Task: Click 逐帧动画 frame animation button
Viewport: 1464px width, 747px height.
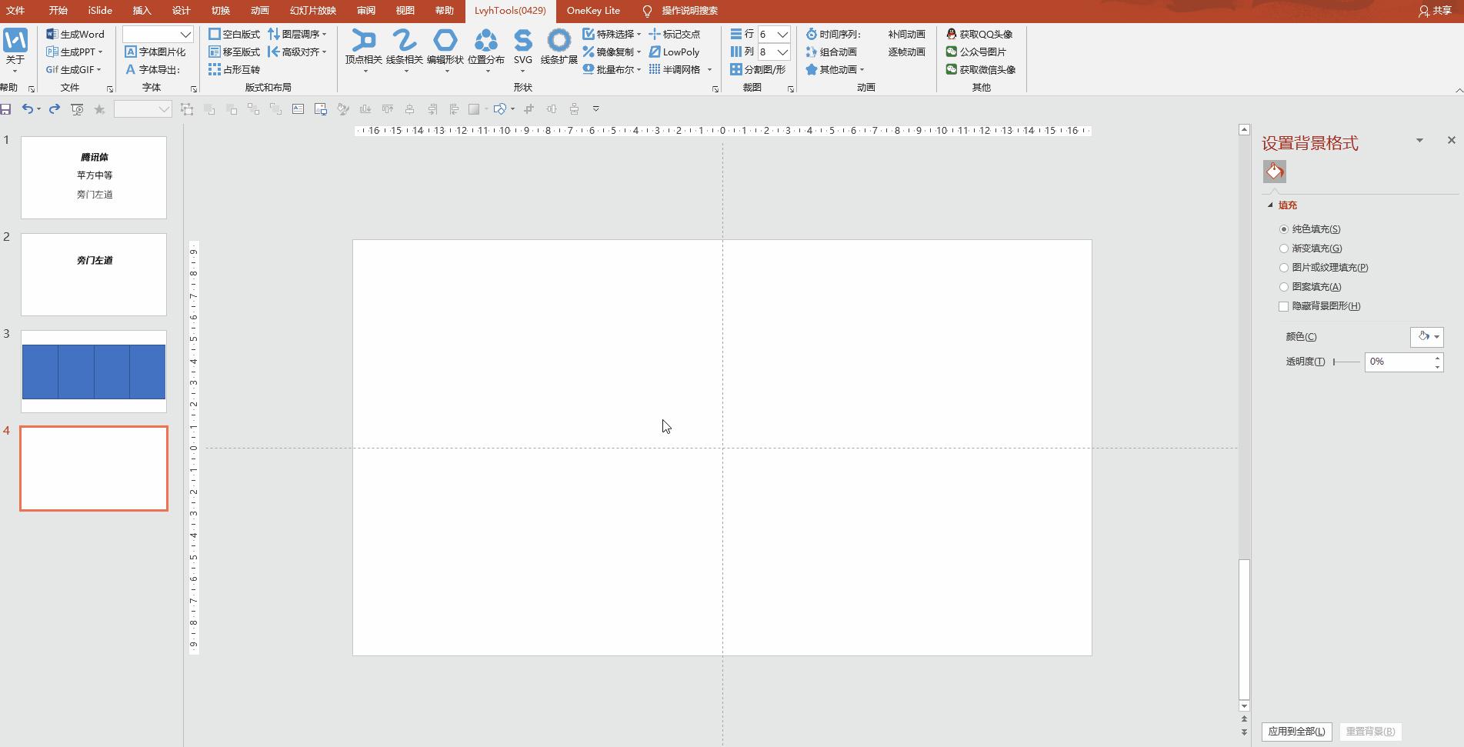Action: 907,52
